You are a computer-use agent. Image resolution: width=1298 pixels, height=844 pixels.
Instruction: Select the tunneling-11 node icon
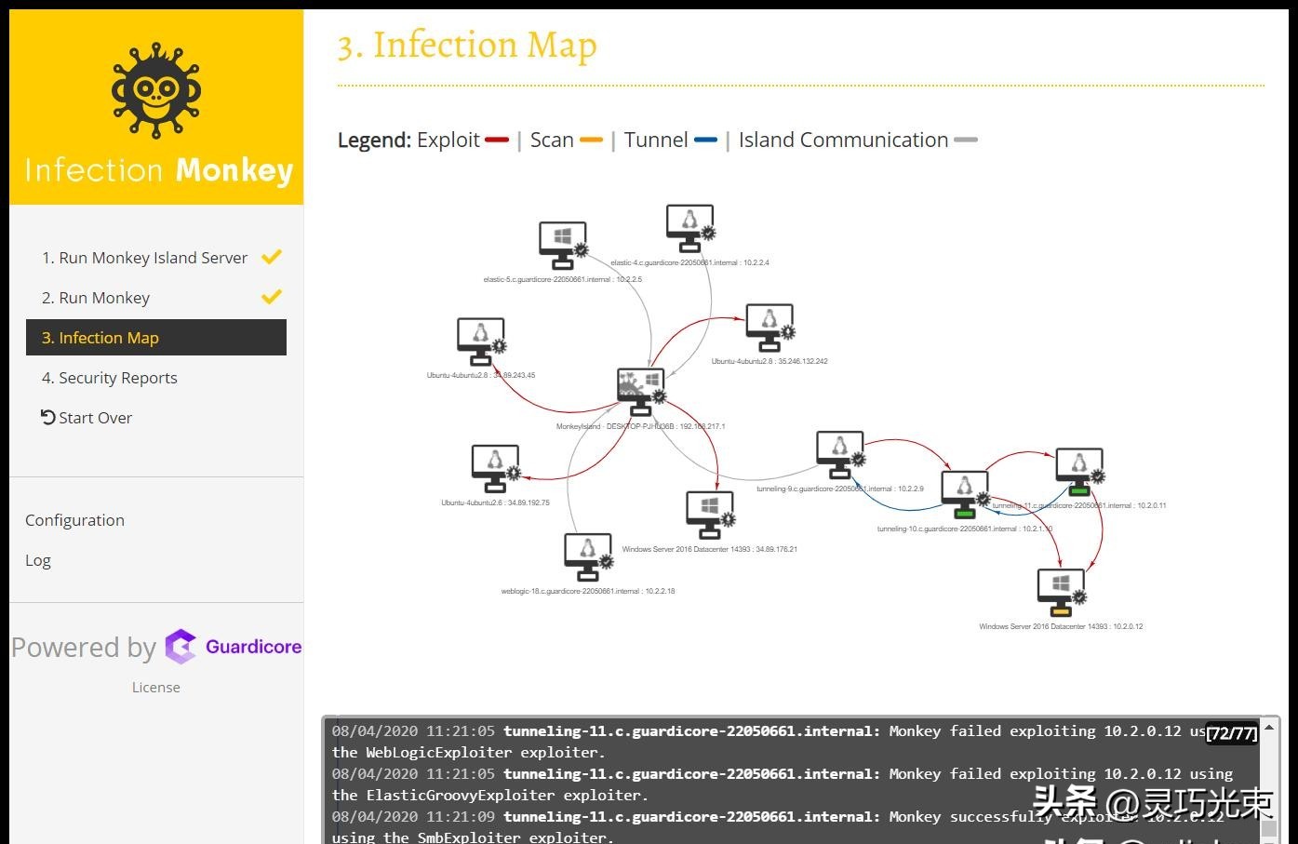[1079, 472]
